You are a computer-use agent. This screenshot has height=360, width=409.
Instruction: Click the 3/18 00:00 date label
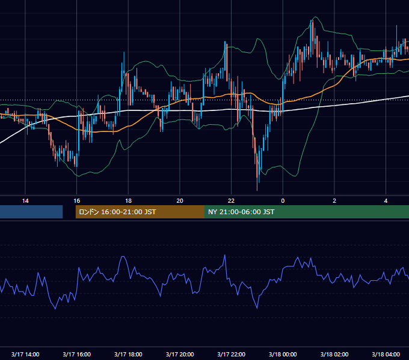[x=283, y=354]
